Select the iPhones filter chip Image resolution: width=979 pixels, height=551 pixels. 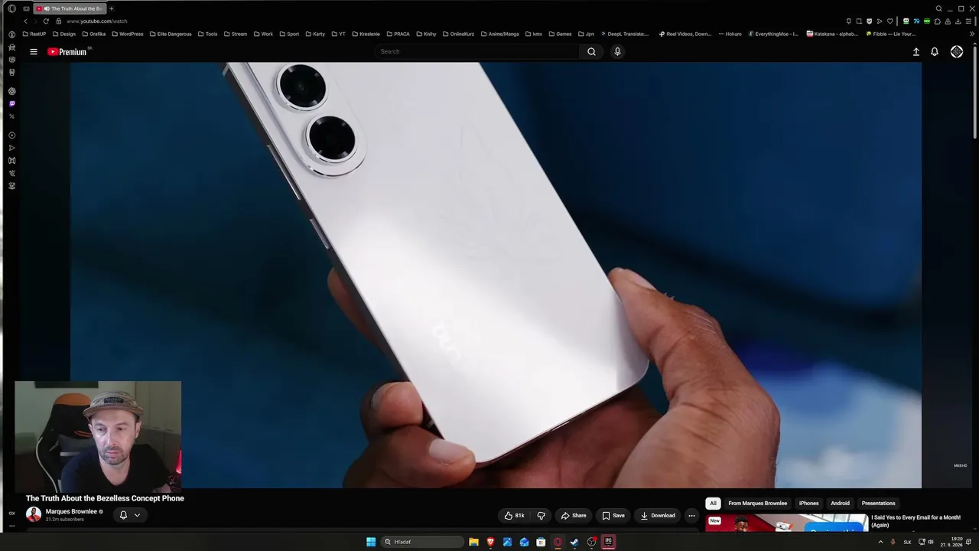click(x=809, y=504)
